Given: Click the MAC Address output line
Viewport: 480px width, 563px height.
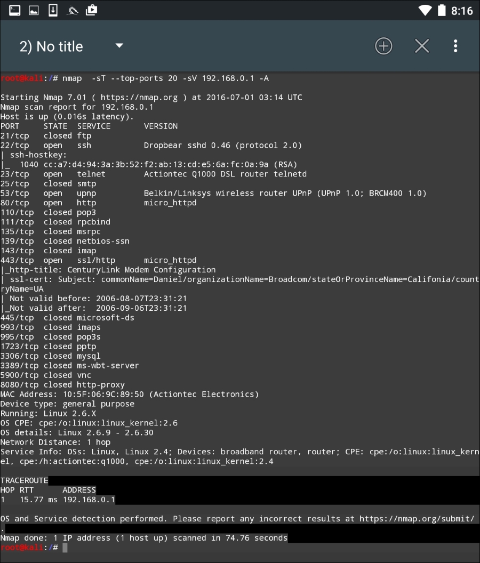Looking at the screenshot, I should coord(130,394).
